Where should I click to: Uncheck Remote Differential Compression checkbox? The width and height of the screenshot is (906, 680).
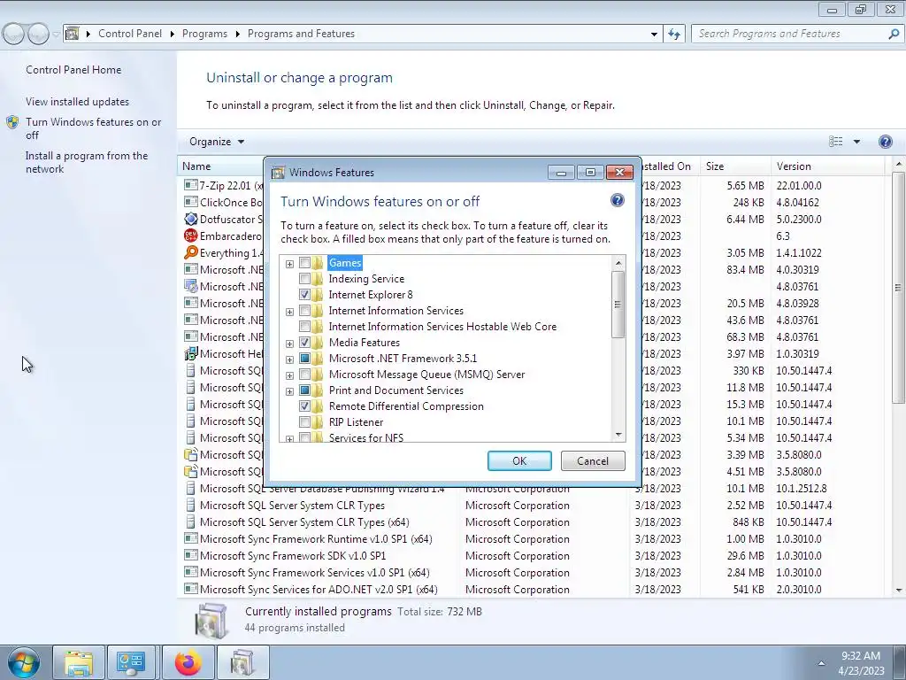(304, 406)
